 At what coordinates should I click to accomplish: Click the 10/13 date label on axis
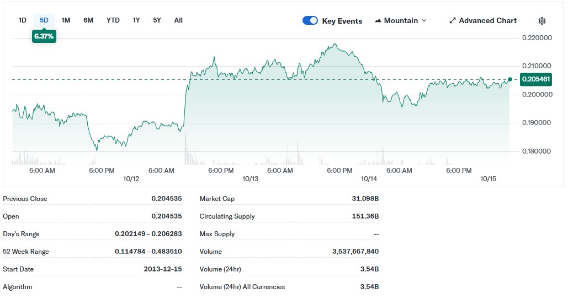pos(250,179)
